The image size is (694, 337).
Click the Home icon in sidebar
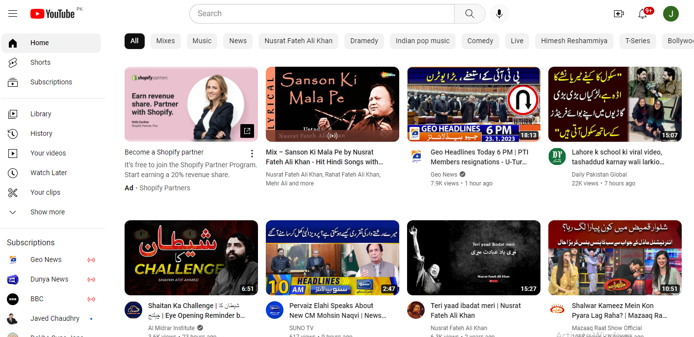point(13,43)
